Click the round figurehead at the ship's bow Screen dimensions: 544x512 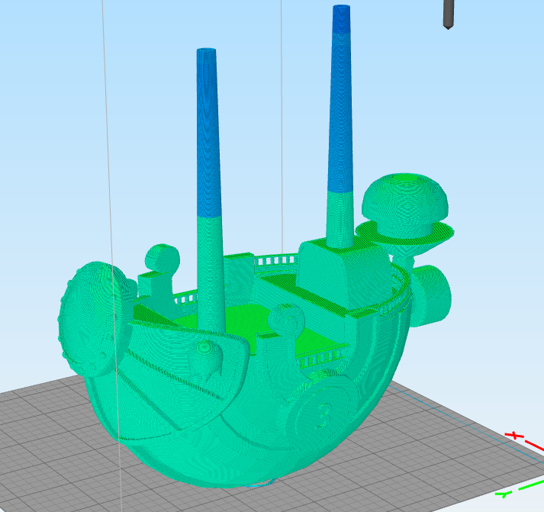(94, 319)
